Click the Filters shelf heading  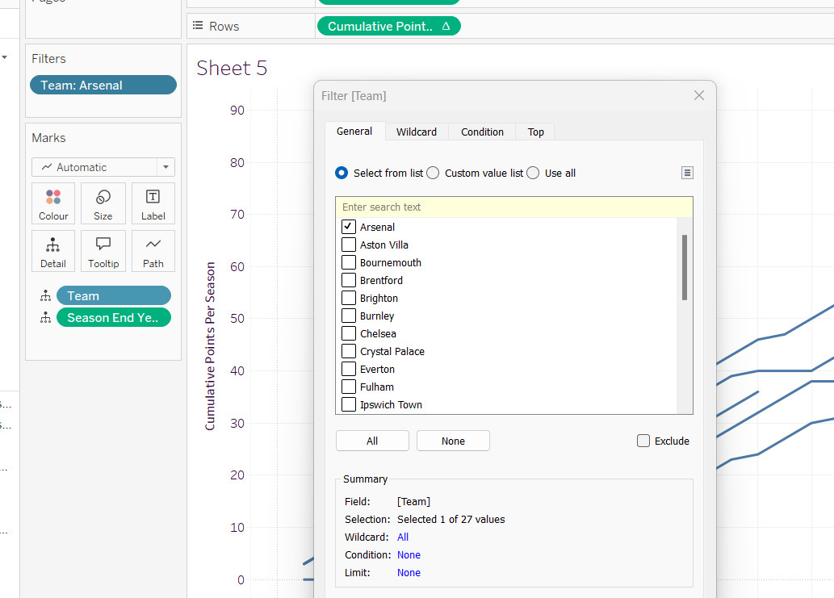coord(48,58)
